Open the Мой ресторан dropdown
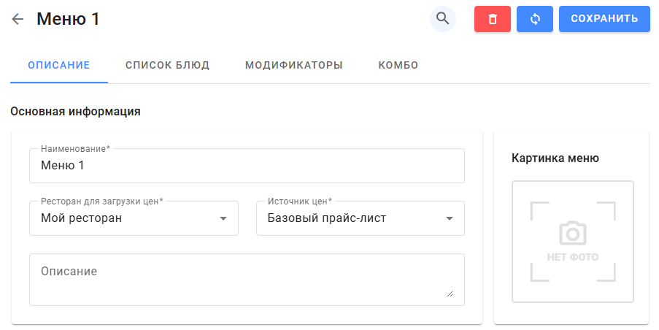 click(124, 218)
